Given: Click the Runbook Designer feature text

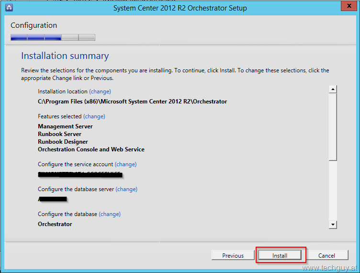Looking at the screenshot, I should coord(63,142).
